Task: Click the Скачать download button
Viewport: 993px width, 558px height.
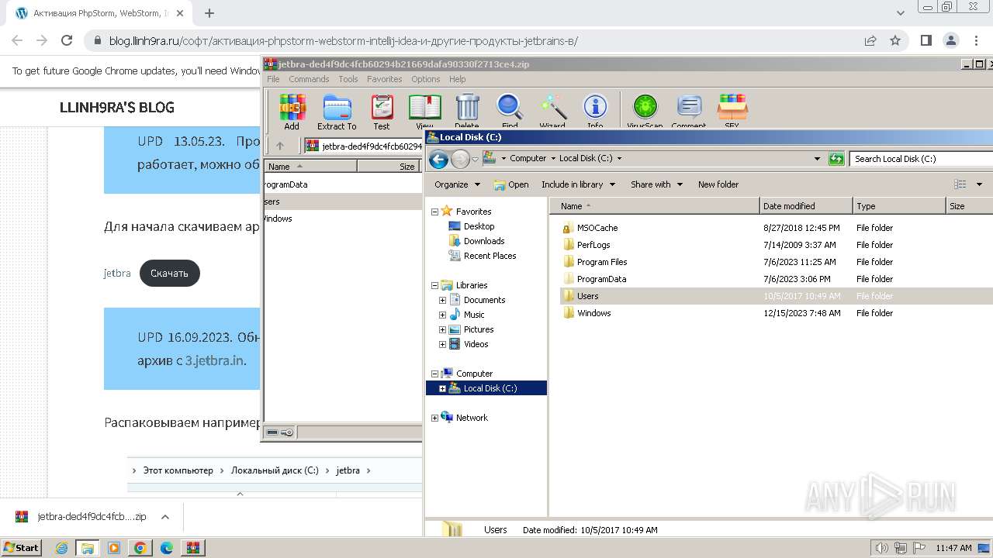Action: click(x=169, y=273)
